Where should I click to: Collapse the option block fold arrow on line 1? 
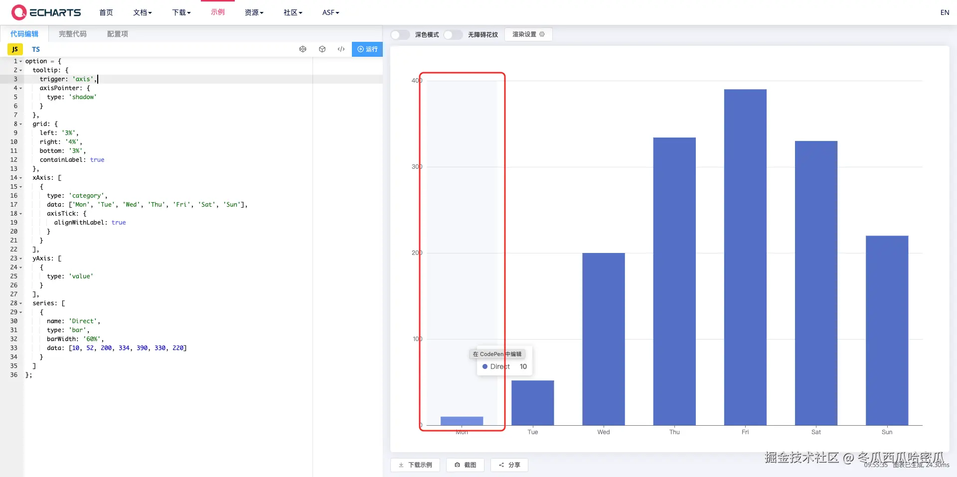point(20,61)
